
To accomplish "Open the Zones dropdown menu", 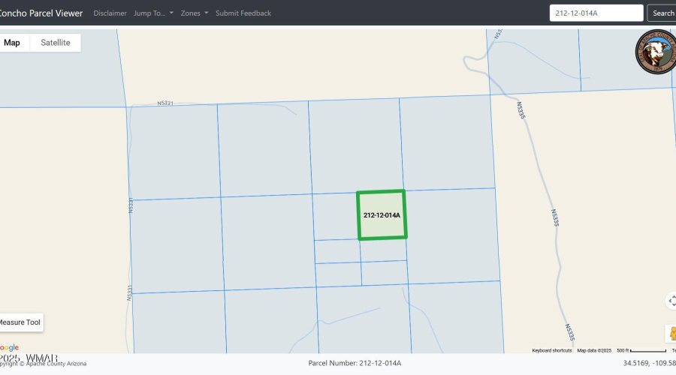I will click(x=195, y=13).
